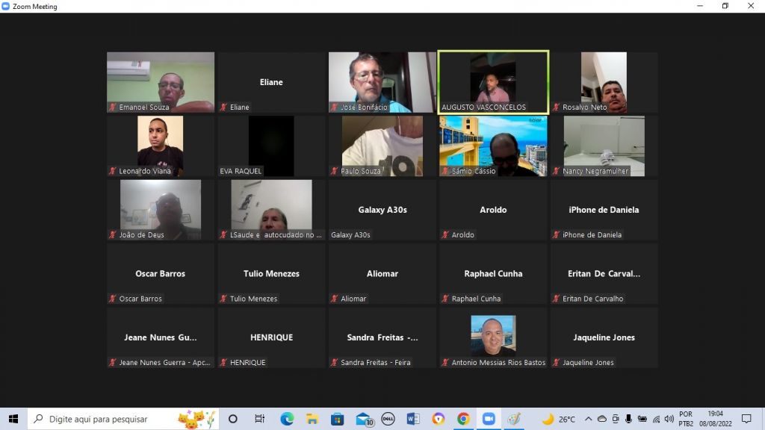Image resolution: width=765 pixels, height=430 pixels.
Task: Click muted mic icon beside Jaqueline Jones label
Action: pyautogui.click(x=556, y=362)
